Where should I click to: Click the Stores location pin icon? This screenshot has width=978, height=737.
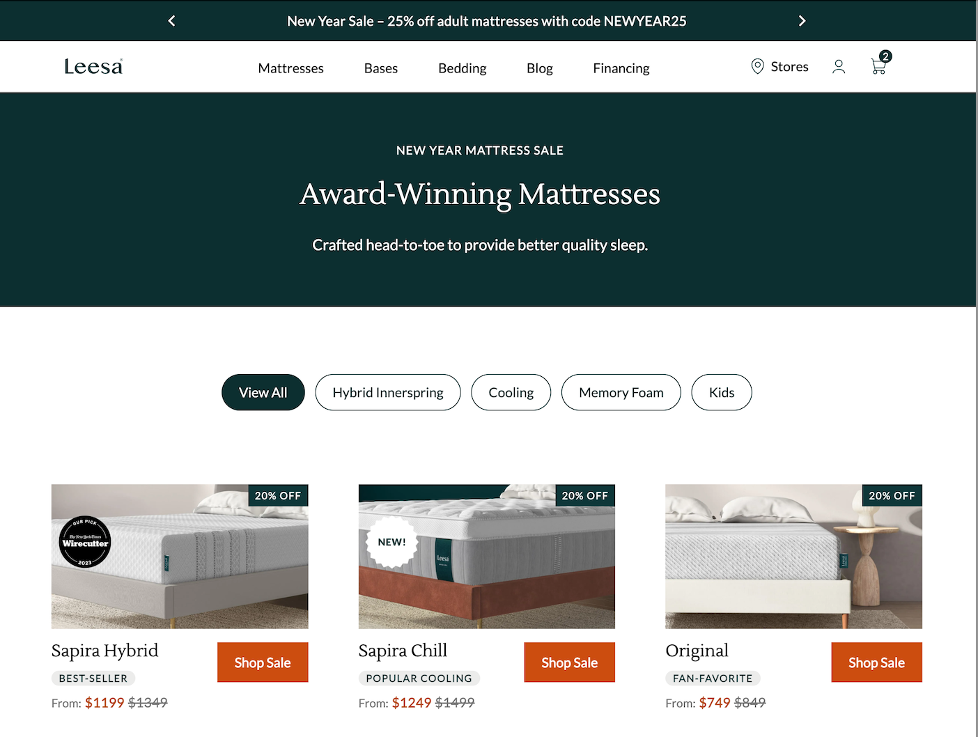(x=757, y=67)
